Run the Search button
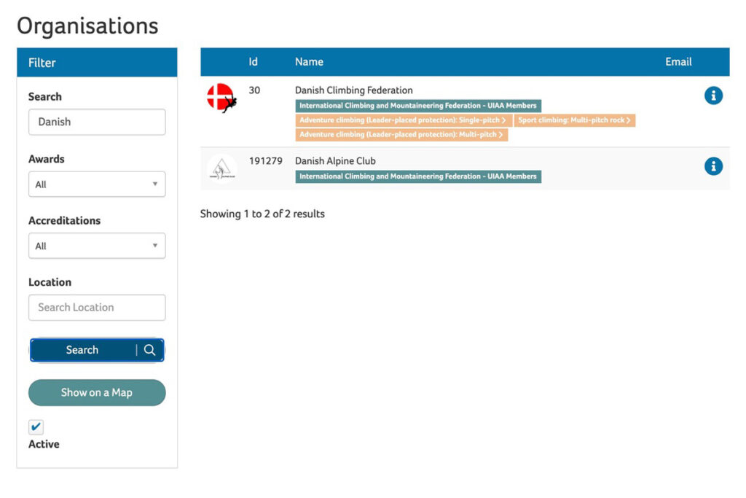The width and height of the screenshot is (746, 498). (97, 350)
